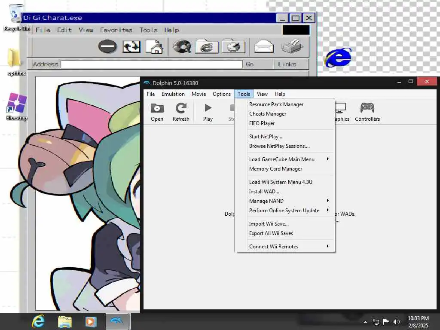Open the Dolphin Options menu
Image resolution: width=440 pixels, height=330 pixels.
pyautogui.click(x=222, y=94)
